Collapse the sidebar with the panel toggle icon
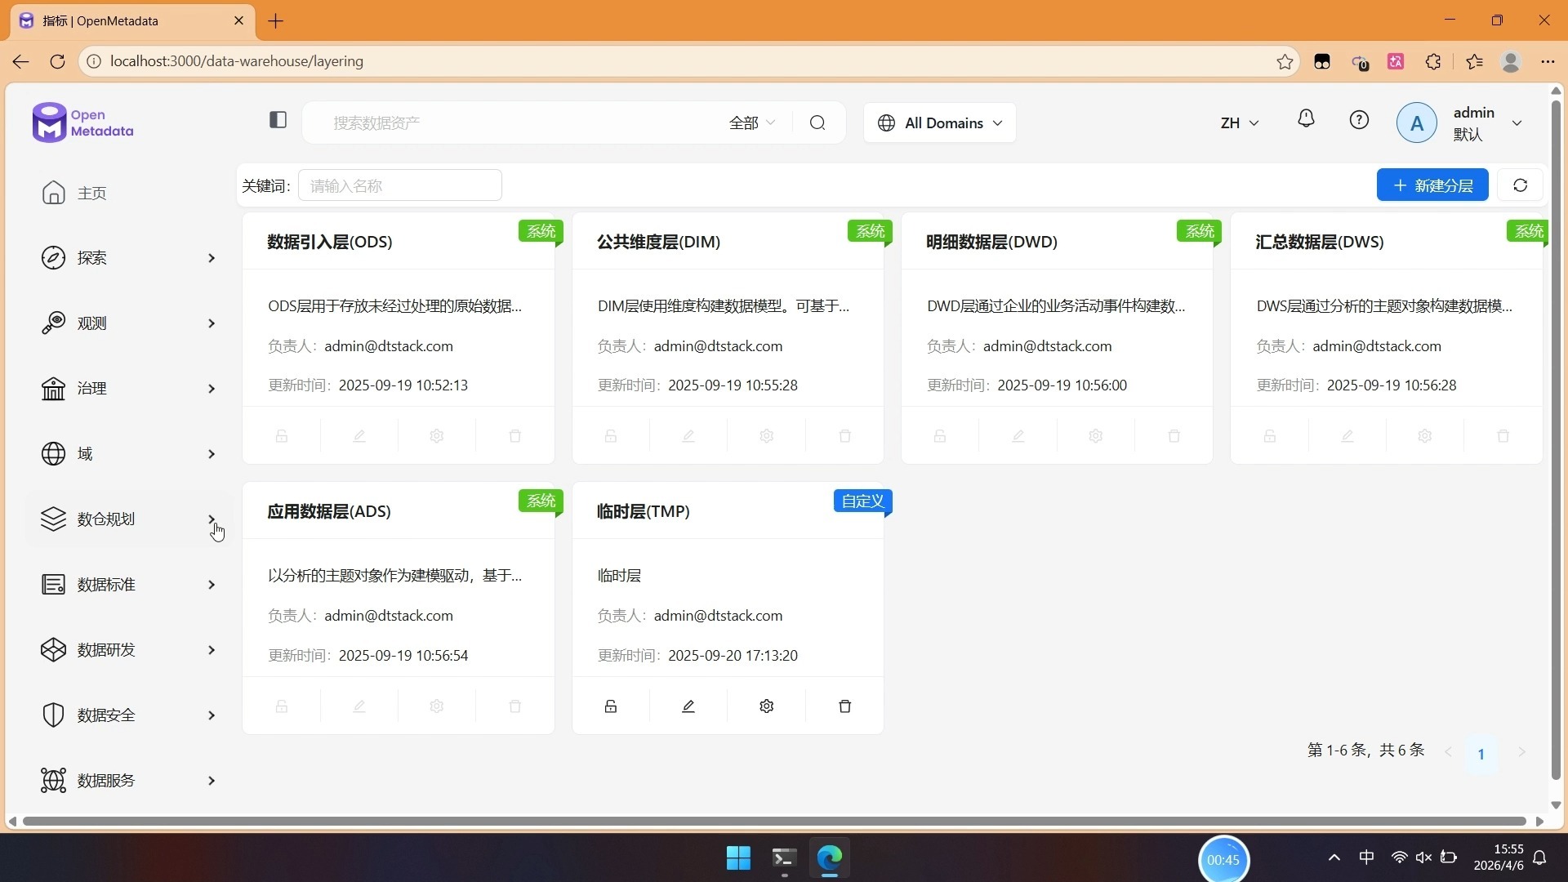 click(278, 120)
